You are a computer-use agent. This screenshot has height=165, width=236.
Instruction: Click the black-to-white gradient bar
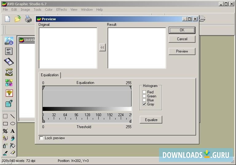[87, 109]
